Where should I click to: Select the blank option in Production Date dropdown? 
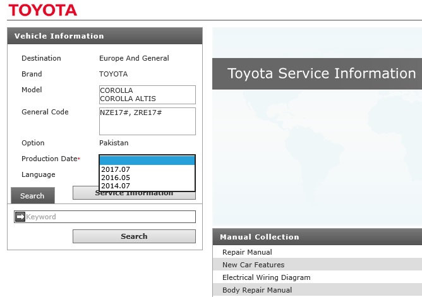click(x=147, y=161)
